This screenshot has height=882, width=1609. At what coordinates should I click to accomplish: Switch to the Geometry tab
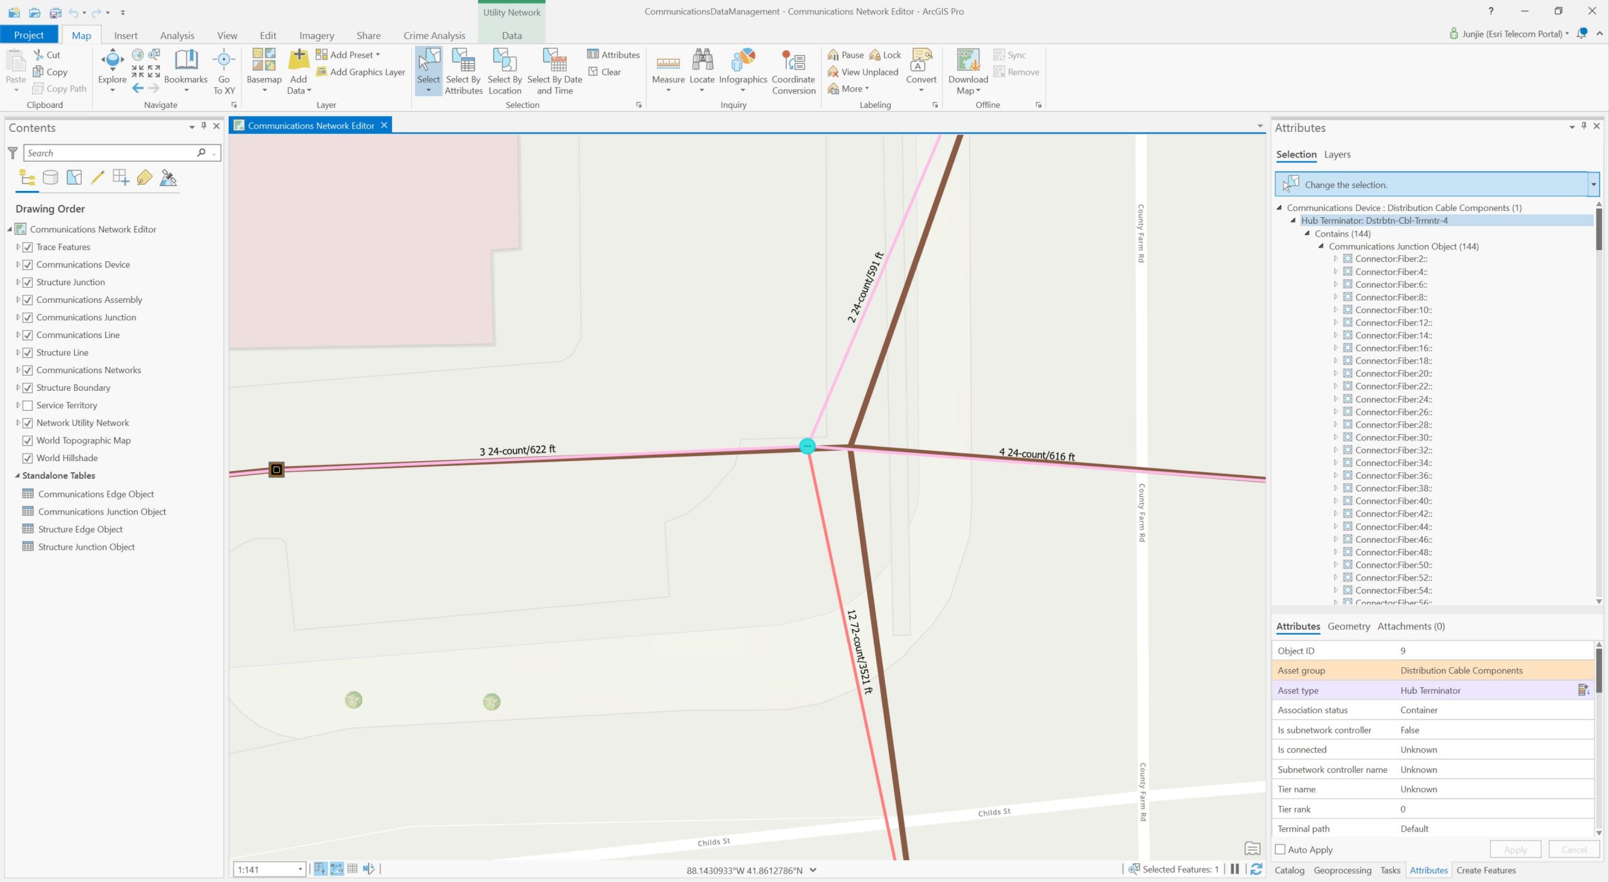click(1348, 626)
